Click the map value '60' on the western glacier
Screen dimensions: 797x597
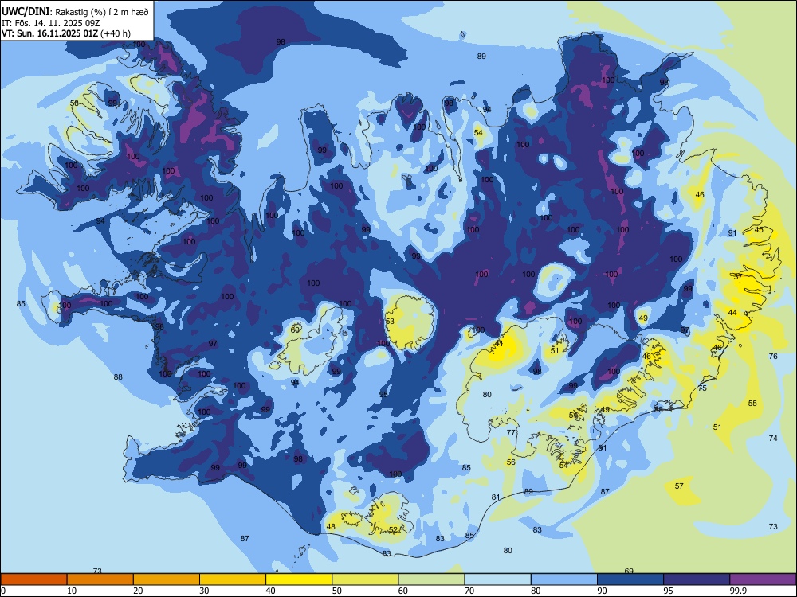tap(295, 330)
